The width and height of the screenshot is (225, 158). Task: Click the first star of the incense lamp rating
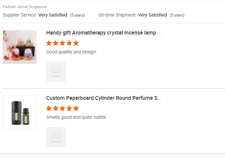click(x=49, y=43)
